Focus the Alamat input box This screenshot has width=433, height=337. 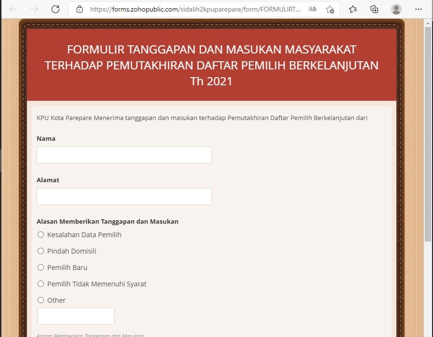pyautogui.click(x=124, y=197)
